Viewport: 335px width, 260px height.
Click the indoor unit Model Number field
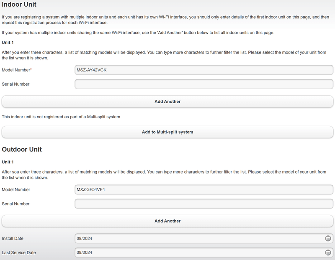(204, 70)
